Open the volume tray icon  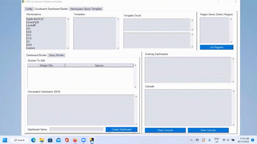(228, 140)
